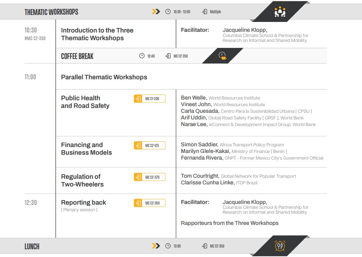362x257 pixels.
Task: Click the lunch fork and spoon icon
Action: (280, 246)
